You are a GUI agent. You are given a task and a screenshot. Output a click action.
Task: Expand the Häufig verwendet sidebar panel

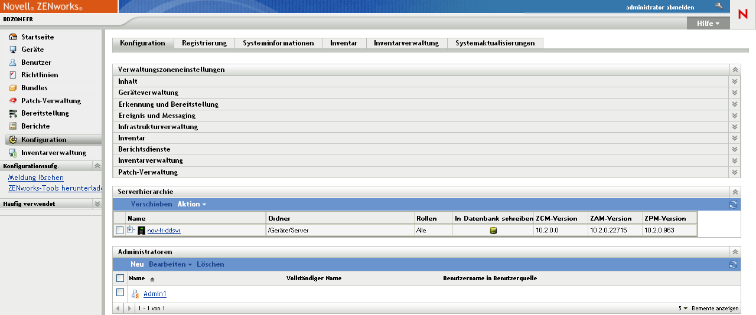coord(97,204)
